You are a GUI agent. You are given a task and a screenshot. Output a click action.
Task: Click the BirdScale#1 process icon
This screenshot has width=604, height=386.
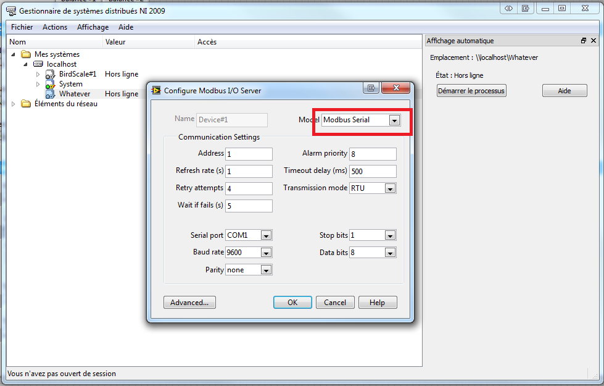click(50, 74)
